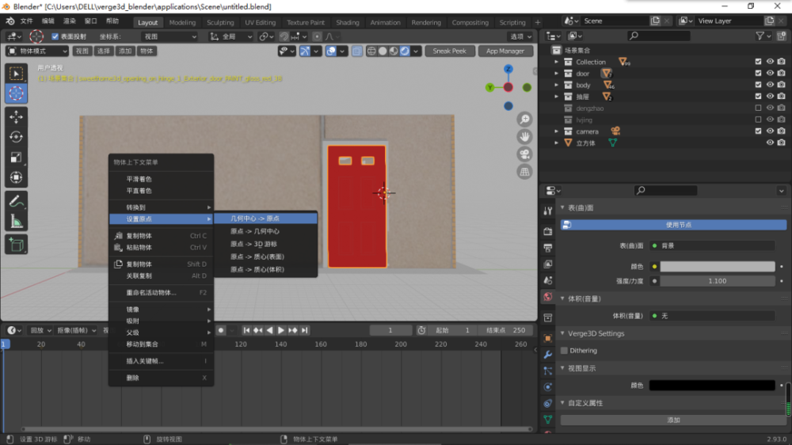Uncheck the Collection exclude checkbox
This screenshot has width=792, height=445.
(x=758, y=62)
